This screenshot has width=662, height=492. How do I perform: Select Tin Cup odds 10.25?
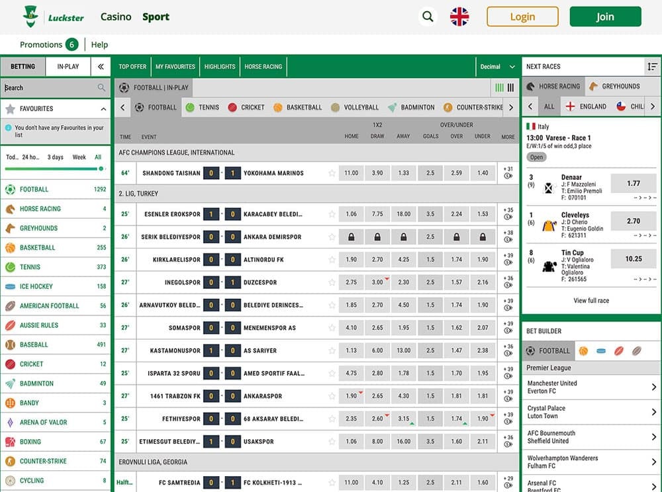pyautogui.click(x=634, y=259)
